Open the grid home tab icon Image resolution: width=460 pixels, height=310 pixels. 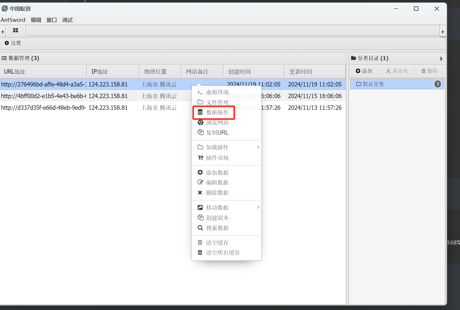tap(15, 31)
